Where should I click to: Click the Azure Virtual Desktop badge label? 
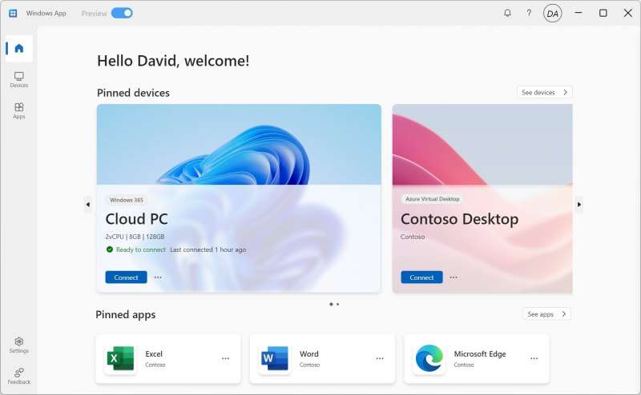432,199
